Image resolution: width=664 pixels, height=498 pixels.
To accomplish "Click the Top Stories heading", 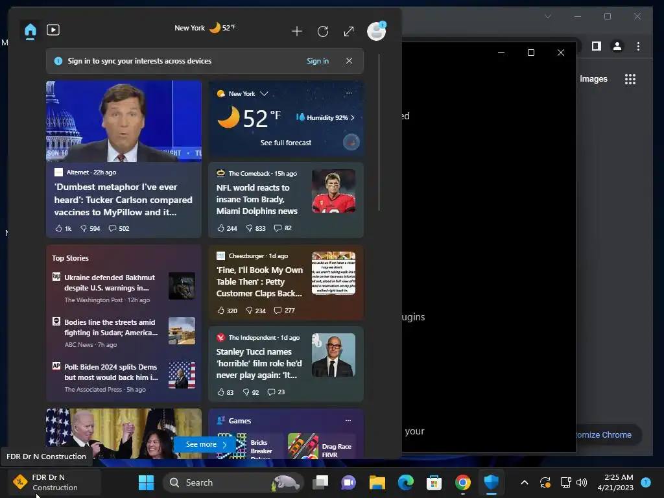I will tap(70, 258).
